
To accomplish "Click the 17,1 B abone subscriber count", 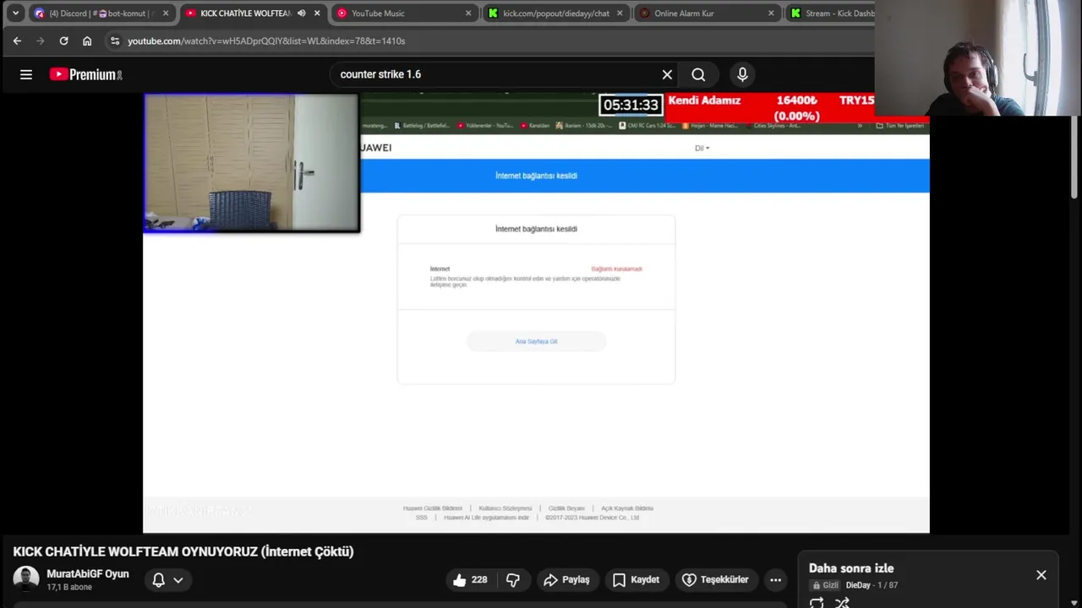I will [x=69, y=587].
